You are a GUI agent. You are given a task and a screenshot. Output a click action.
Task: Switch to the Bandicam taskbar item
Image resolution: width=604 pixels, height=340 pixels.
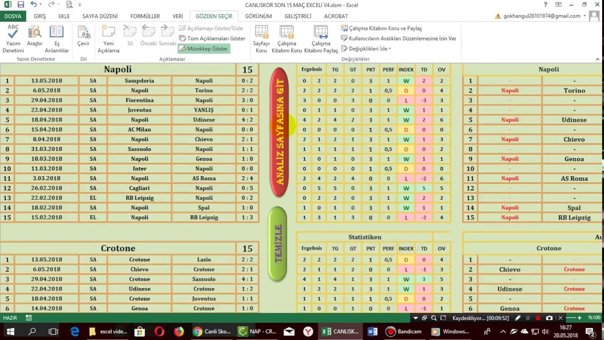403,331
